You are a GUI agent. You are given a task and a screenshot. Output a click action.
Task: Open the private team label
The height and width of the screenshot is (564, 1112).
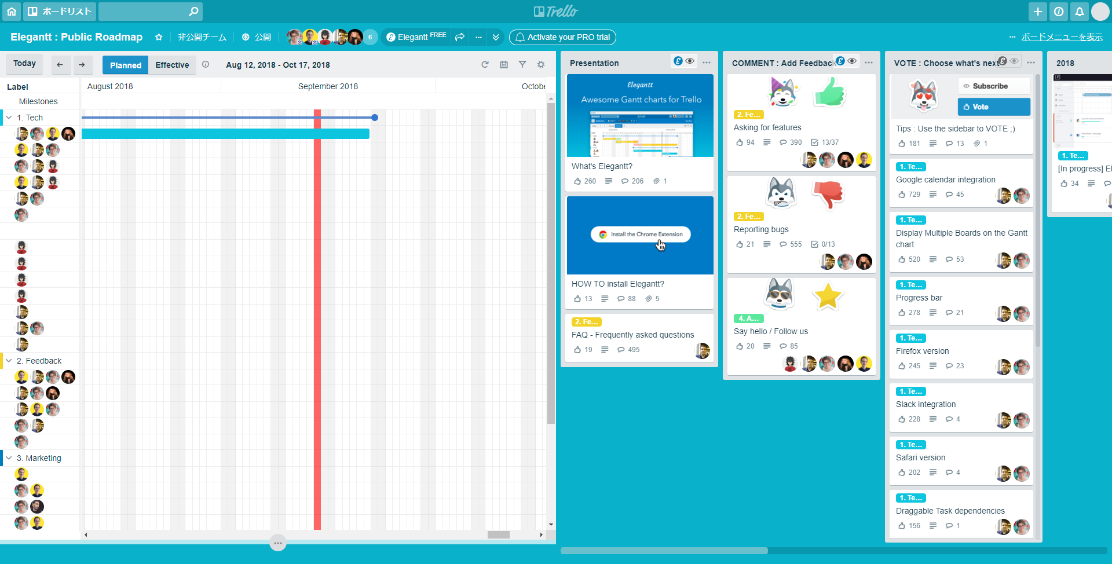pos(202,37)
